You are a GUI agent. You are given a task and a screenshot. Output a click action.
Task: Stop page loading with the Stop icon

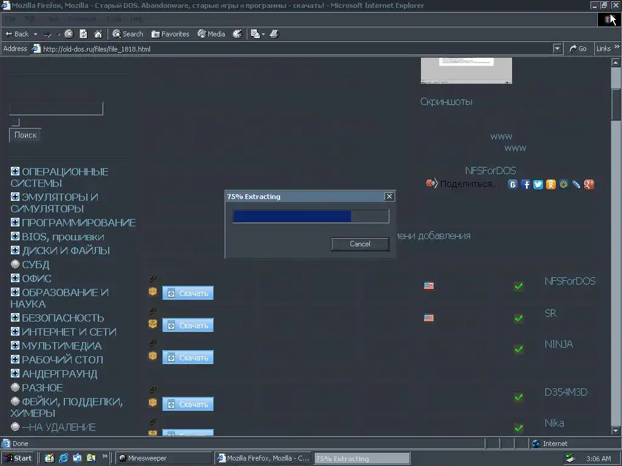click(x=69, y=34)
